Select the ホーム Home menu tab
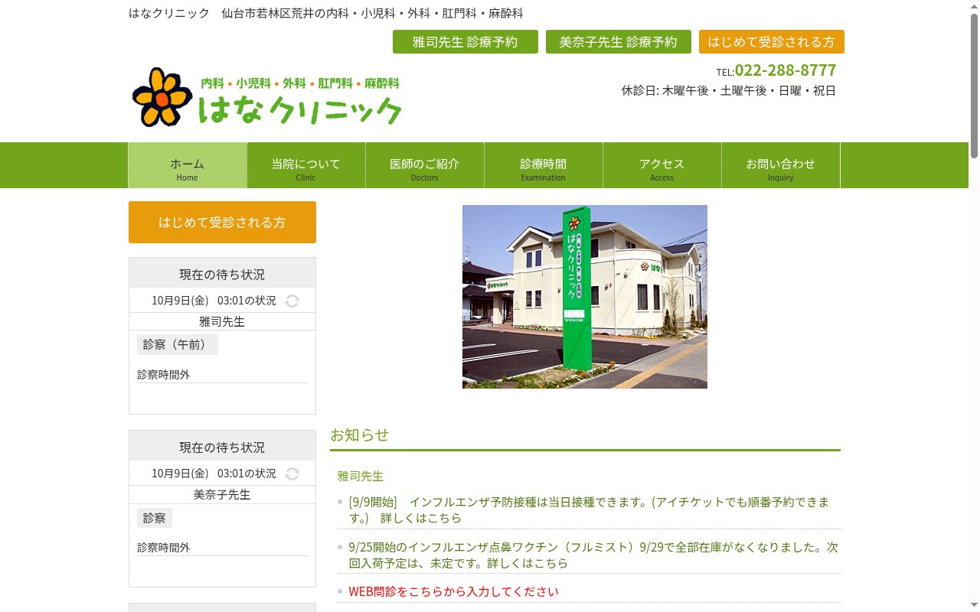Screen dimensions: 980x612 tap(188, 165)
